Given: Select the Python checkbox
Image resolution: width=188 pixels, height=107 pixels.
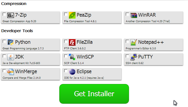Looking at the screenshot, I should point(4,42).
